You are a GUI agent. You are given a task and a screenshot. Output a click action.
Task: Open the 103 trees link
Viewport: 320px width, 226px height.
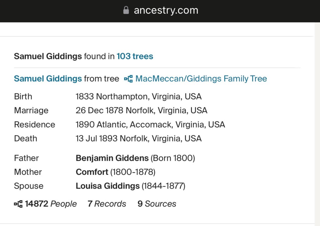tap(135, 56)
